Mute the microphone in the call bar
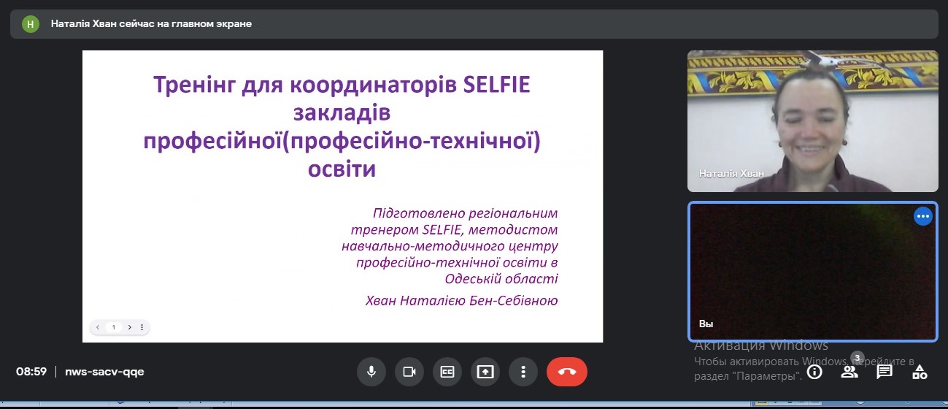The width and height of the screenshot is (948, 409). point(371,372)
